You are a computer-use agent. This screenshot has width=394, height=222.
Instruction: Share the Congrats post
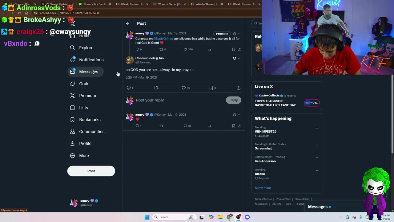pos(240,49)
